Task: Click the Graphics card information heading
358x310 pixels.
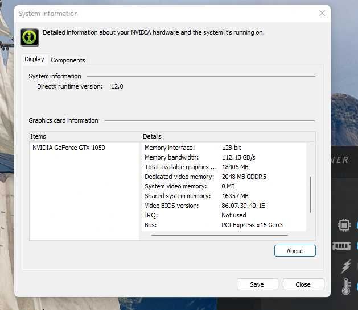Action: (63, 120)
